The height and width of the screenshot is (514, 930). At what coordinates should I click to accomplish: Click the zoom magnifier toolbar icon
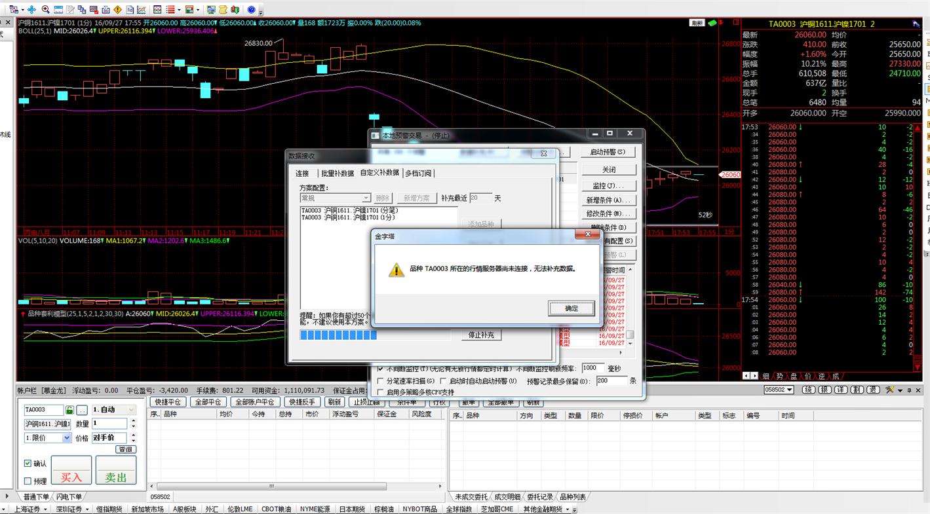pyautogui.click(x=45, y=10)
